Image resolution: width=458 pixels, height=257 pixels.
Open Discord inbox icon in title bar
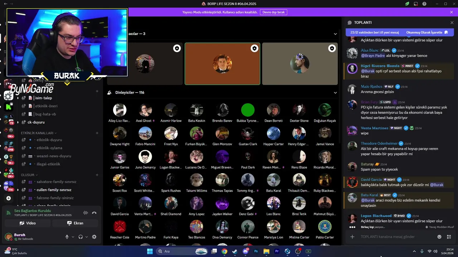pos(416,4)
